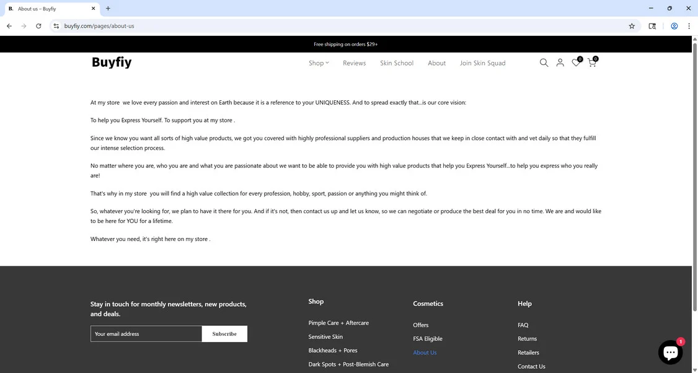Open the Chrome profile avatar
This screenshot has height=373, width=698.
[674, 26]
